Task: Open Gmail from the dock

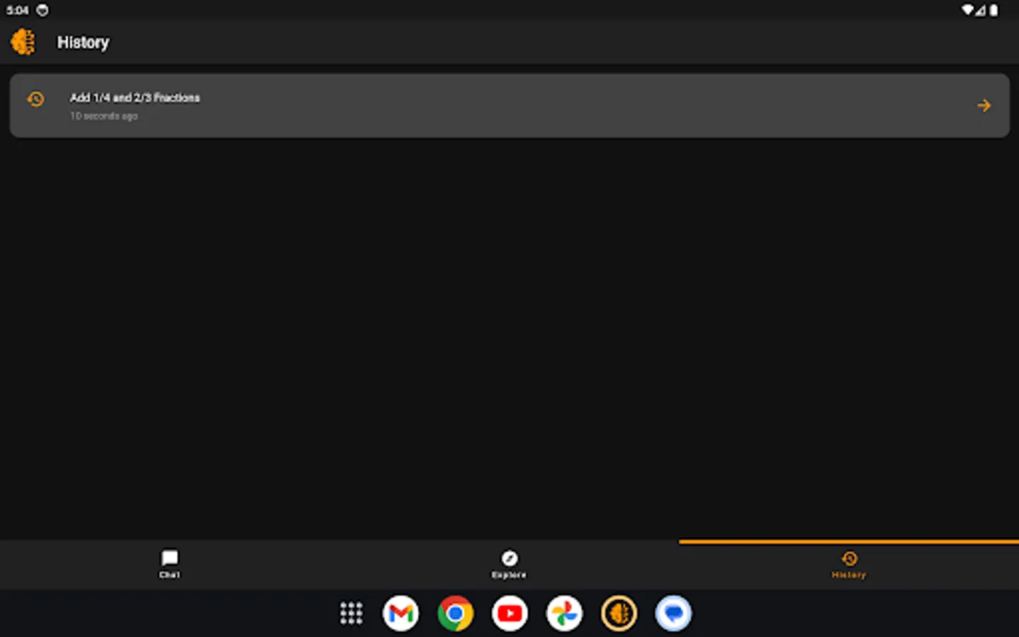Action: pos(401,613)
